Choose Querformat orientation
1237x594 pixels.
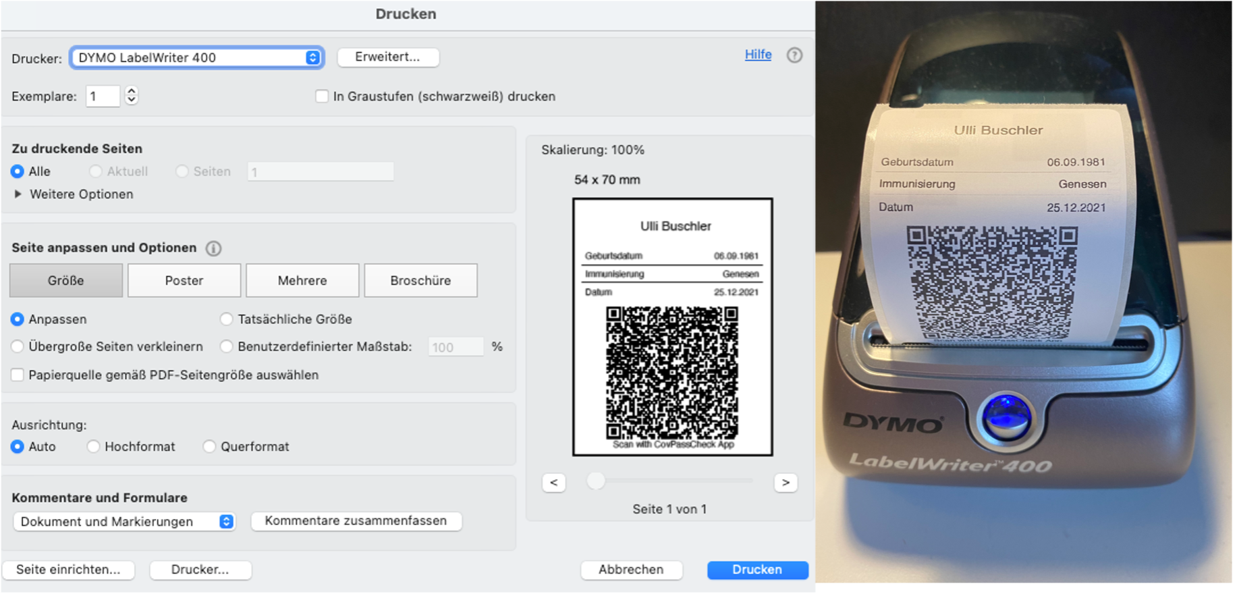click(x=209, y=447)
